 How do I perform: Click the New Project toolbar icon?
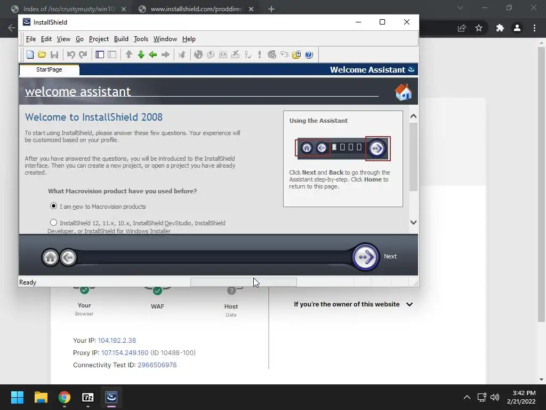click(30, 55)
